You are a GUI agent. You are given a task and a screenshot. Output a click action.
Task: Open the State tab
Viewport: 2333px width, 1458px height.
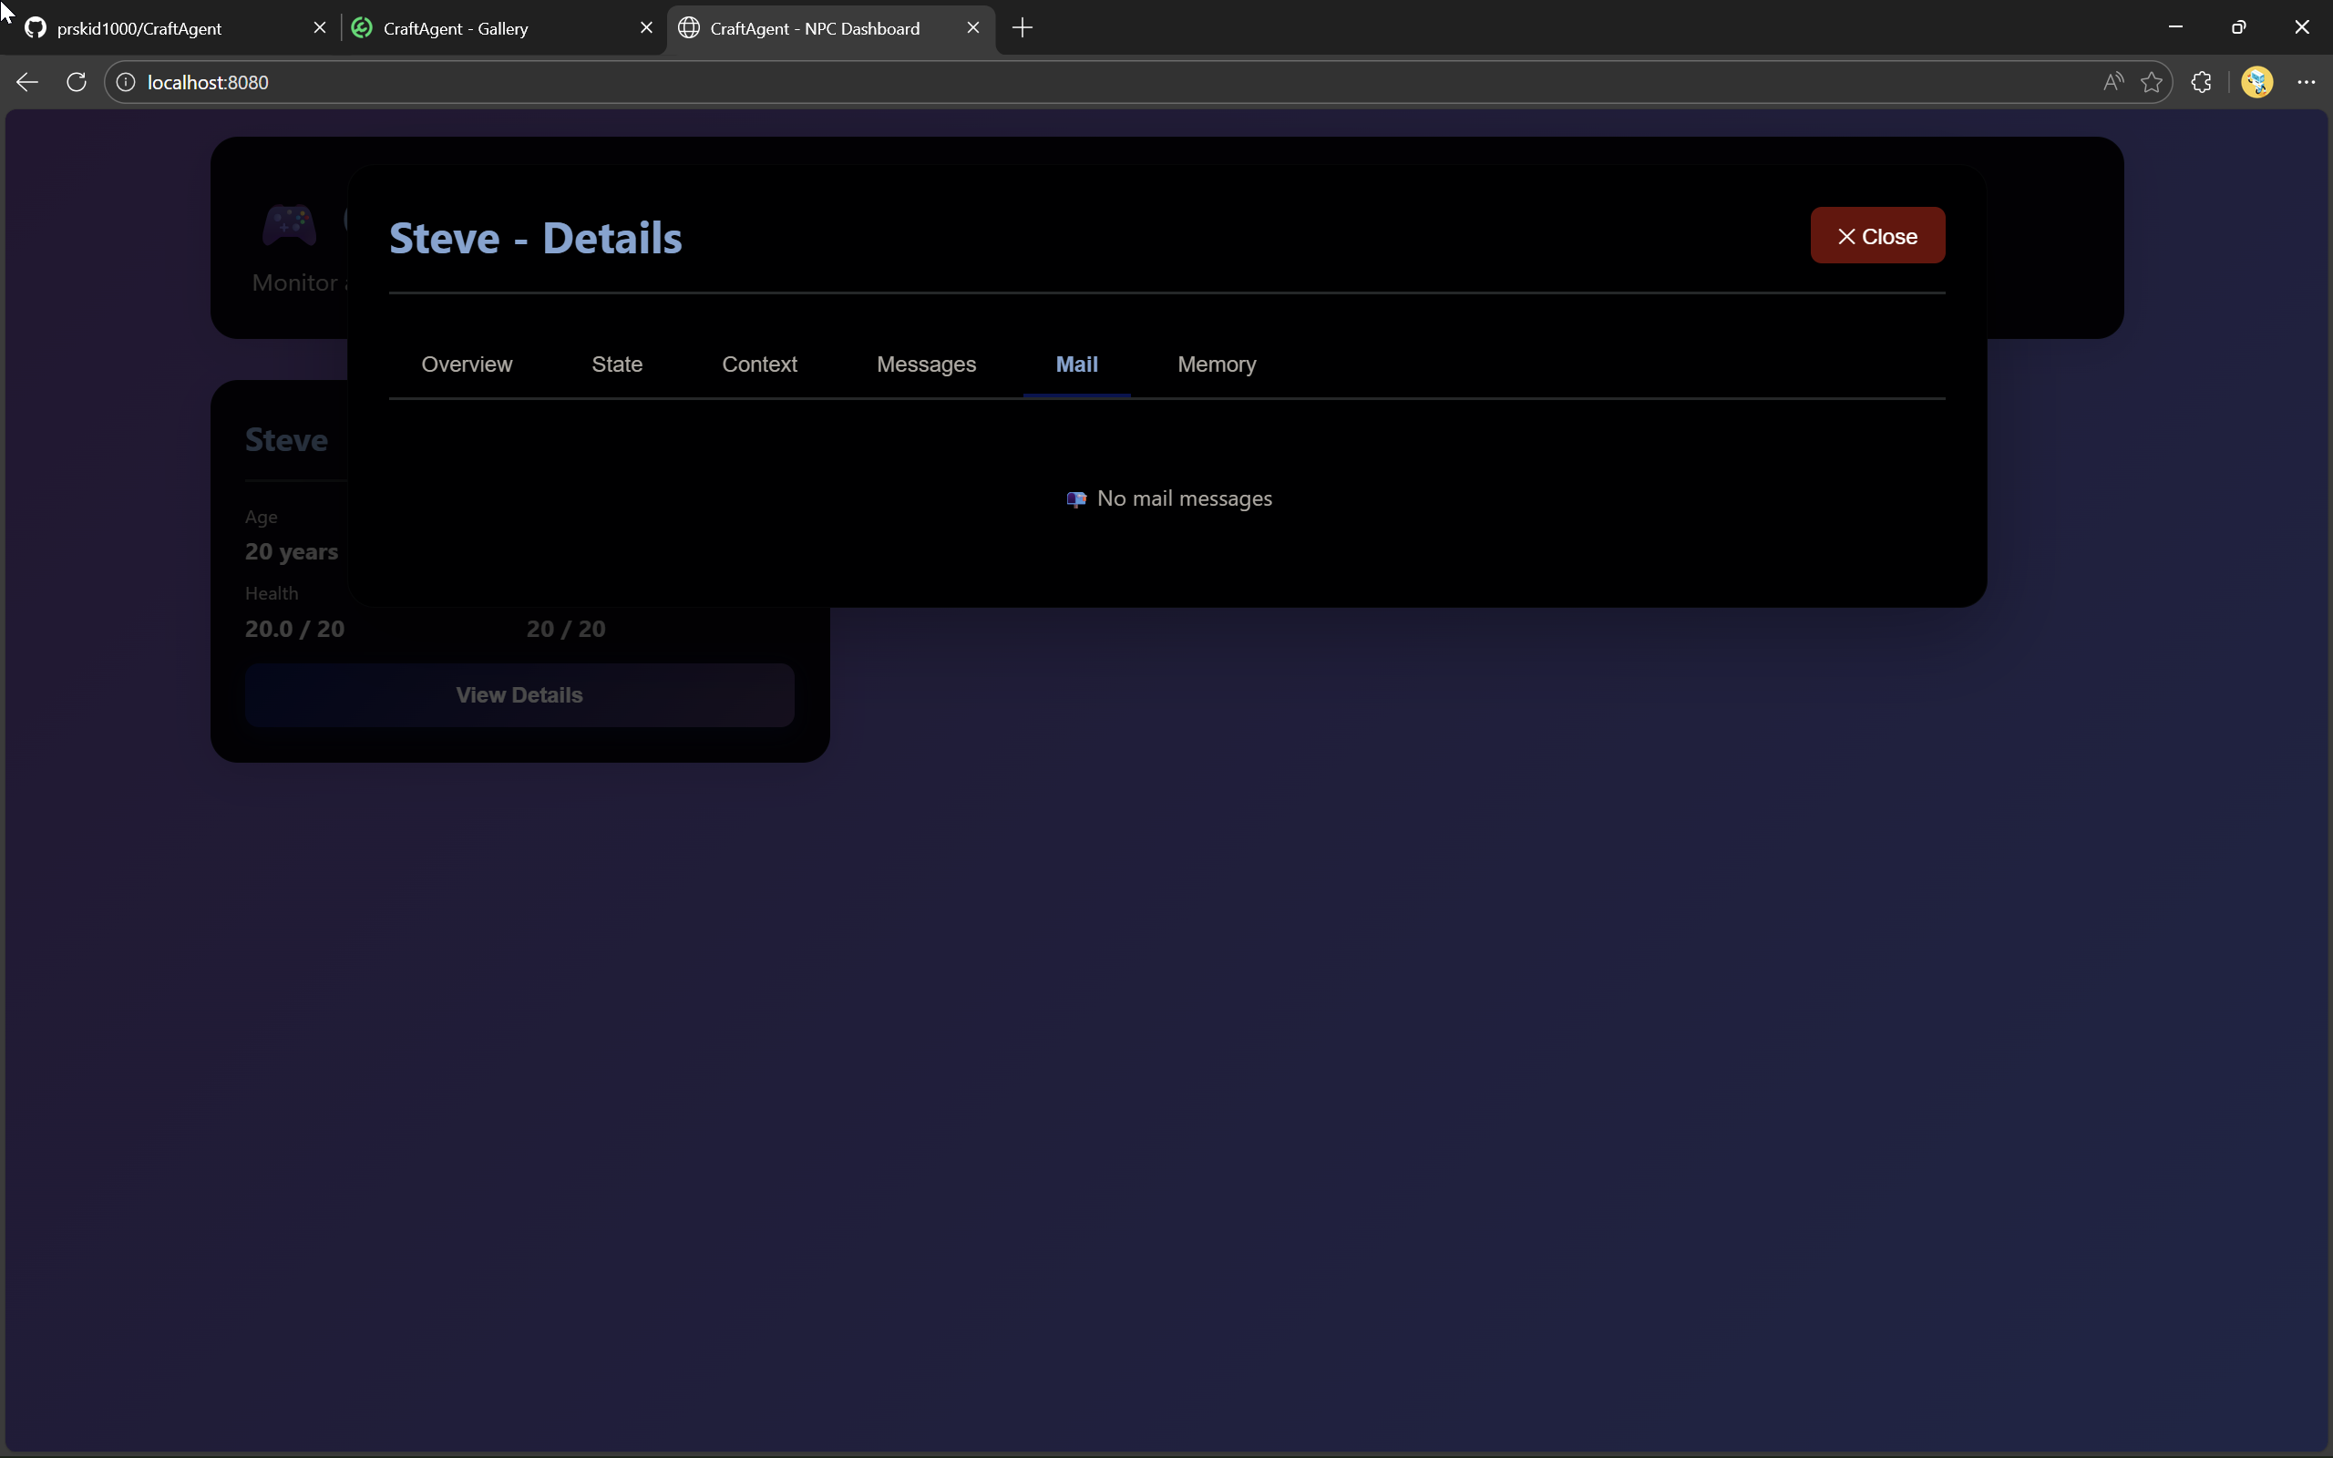pos(617,364)
